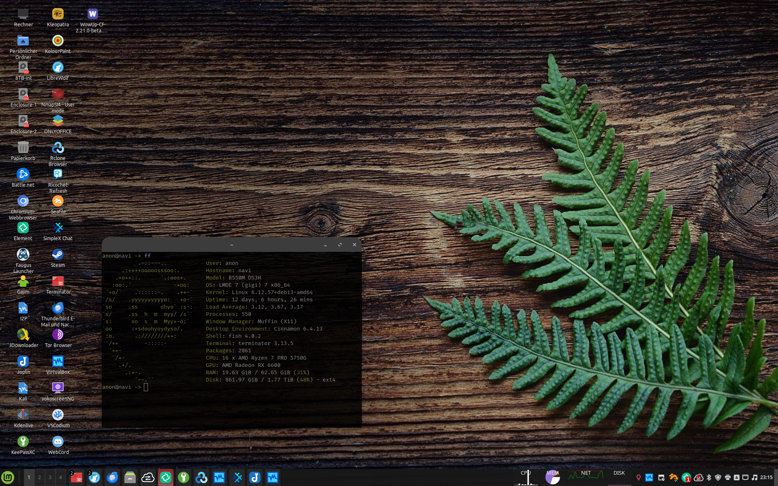Open the Tor Browser desktop icon
The width and height of the screenshot is (778, 486).
point(58,335)
